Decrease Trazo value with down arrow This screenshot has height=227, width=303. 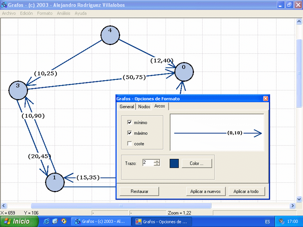[157, 165]
